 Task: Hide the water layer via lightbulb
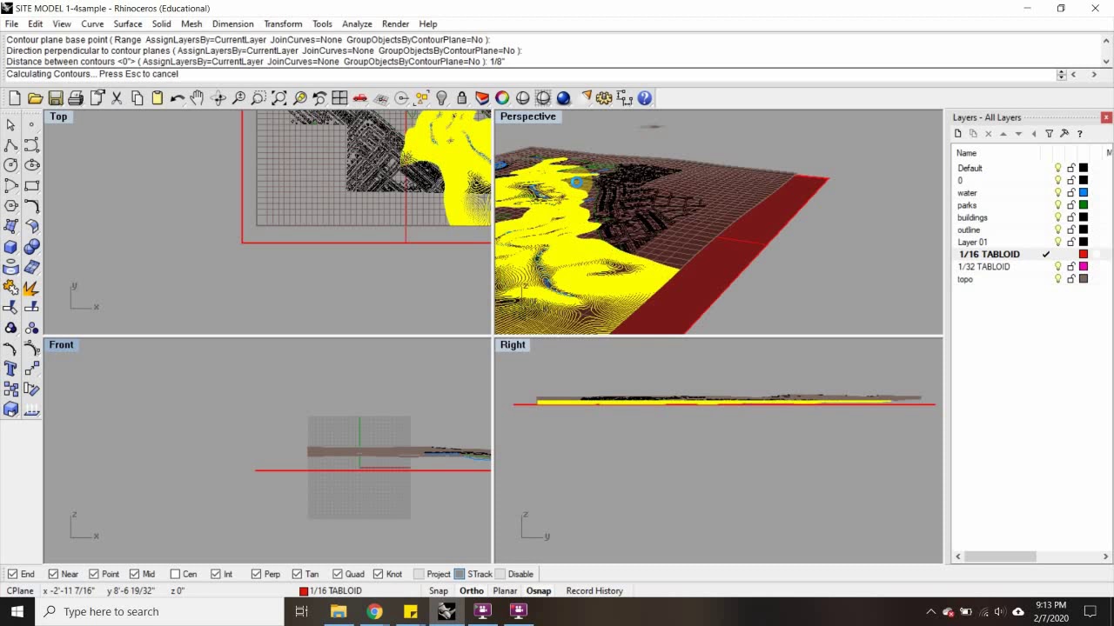point(1058,193)
